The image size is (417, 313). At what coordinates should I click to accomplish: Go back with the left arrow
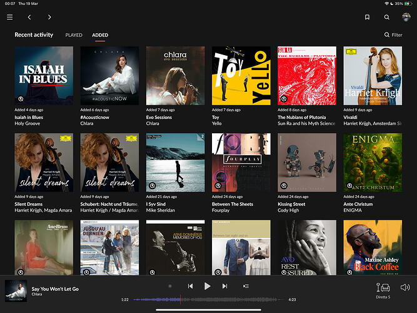tap(29, 18)
